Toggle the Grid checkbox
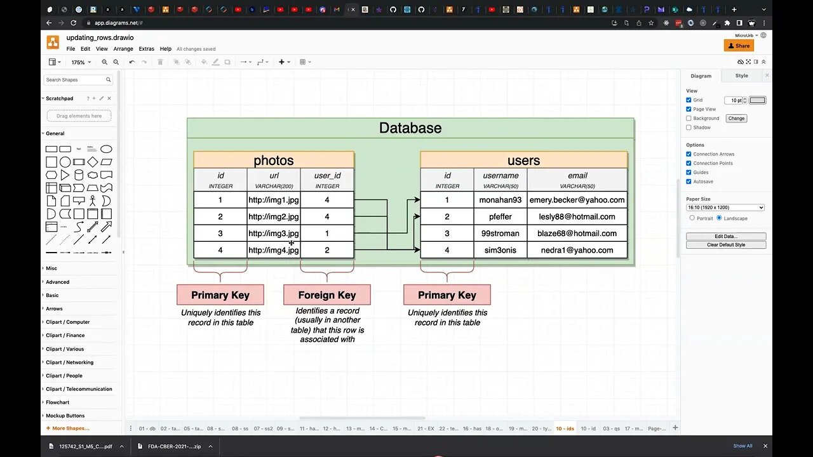 tap(689, 100)
